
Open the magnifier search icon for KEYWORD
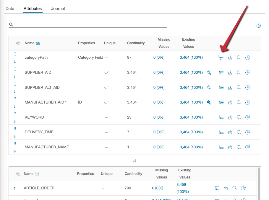tap(239, 117)
